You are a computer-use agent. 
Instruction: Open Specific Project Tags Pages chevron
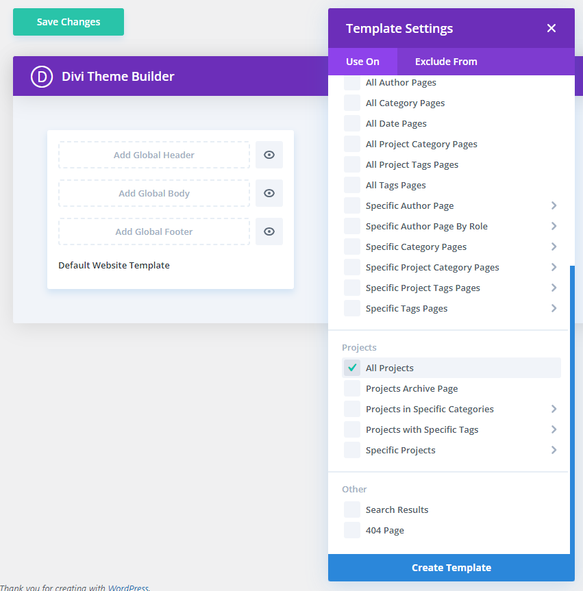(554, 288)
